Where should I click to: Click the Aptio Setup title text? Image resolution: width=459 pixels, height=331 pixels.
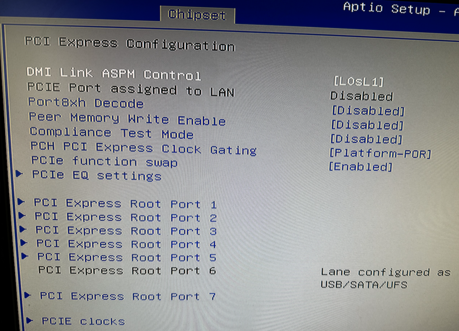click(386, 8)
